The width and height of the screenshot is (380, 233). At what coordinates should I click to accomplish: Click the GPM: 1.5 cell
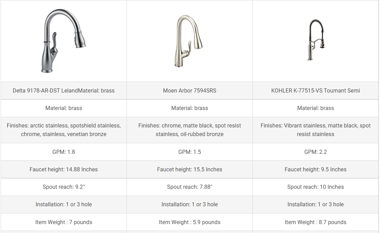click(x=189, y=152)
